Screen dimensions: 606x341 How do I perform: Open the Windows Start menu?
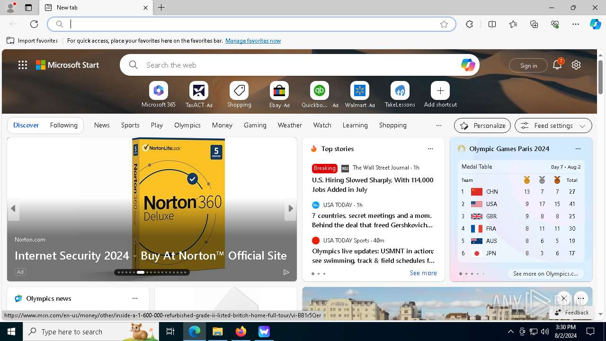tap(11, 332)
